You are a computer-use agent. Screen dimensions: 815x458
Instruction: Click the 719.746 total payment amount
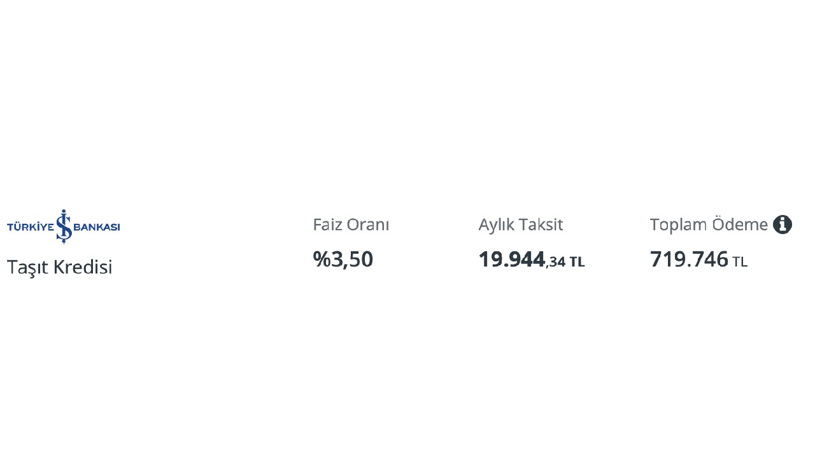[689, 260]
